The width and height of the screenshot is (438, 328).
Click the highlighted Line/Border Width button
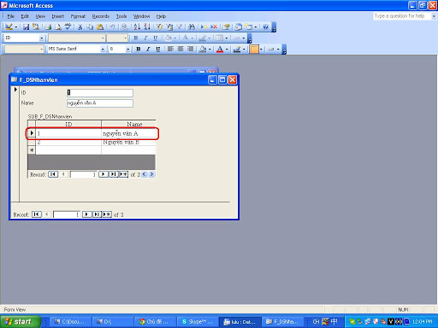(x=254, y=49)
